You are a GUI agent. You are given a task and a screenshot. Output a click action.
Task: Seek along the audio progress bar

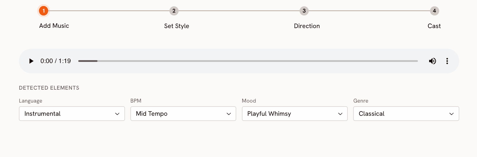(248, 61)
